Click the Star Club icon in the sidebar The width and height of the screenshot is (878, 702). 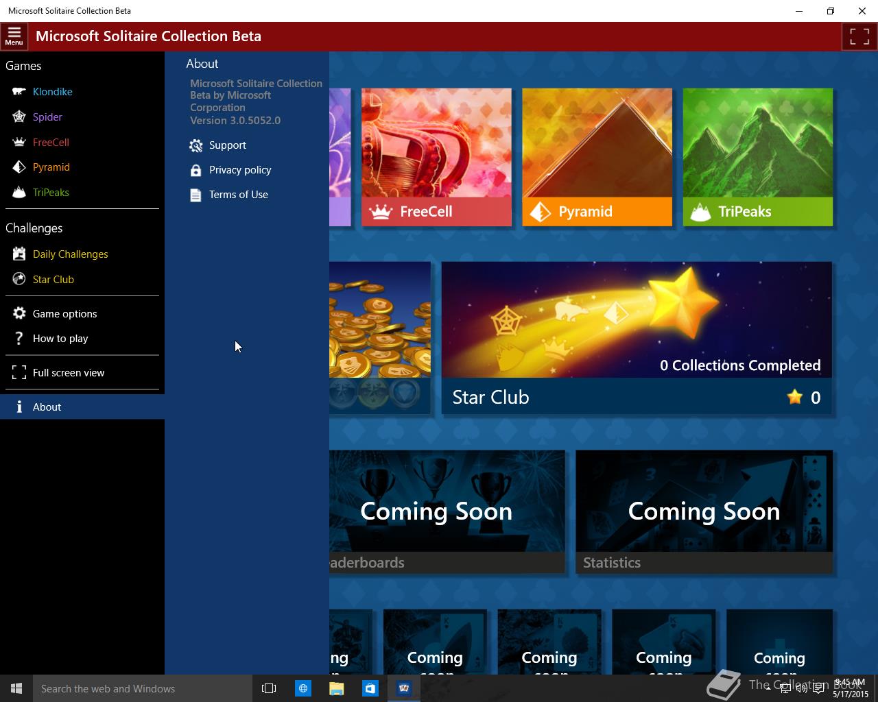[x=19, y=279]
